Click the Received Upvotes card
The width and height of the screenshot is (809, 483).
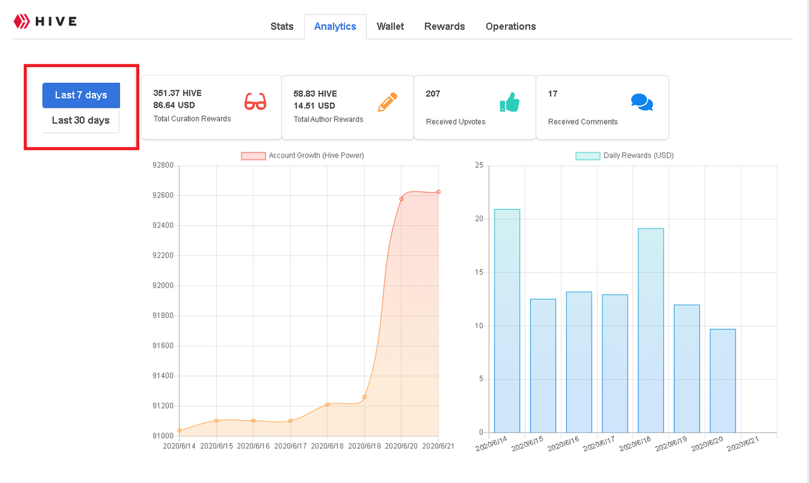coord(475,107)
